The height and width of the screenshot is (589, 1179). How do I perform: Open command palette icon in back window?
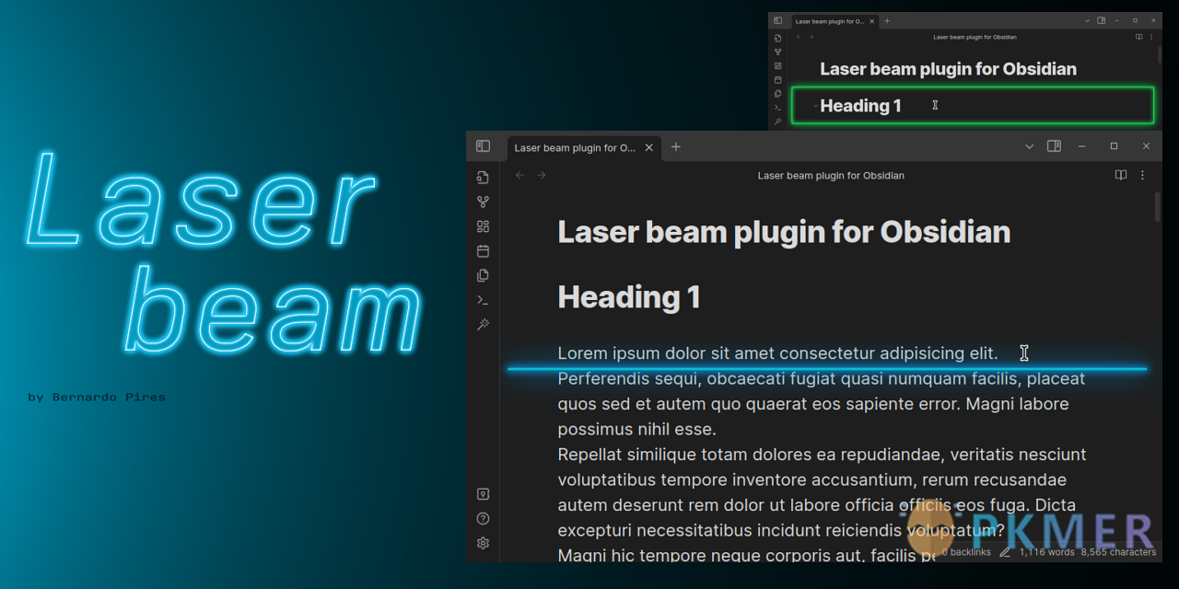coord(777,108)
